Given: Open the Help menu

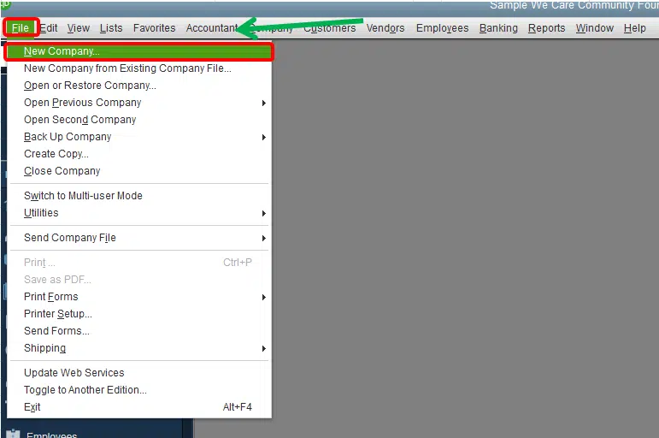Looking at the screenshot, I should [634, 28].
